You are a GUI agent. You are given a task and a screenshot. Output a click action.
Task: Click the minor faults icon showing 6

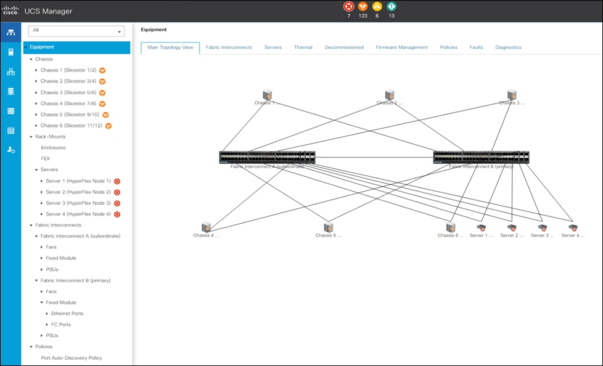pyautogui.click(x=377, y=7)
